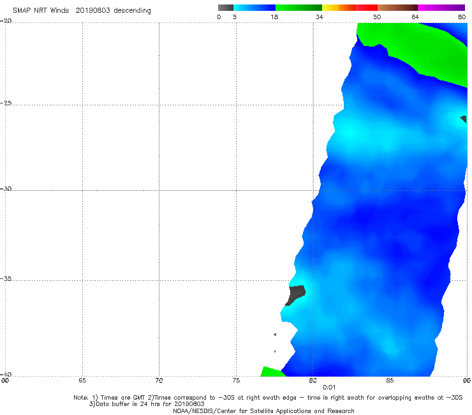Click the color bar label "34"
The image size is (472, 415).
[x=320, y=17]
